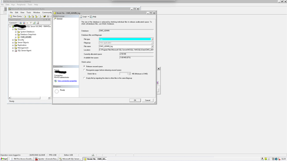Select the General page in Shrink File dialog
The width and height of the screenshot is (287, 161).
[59, 19]
